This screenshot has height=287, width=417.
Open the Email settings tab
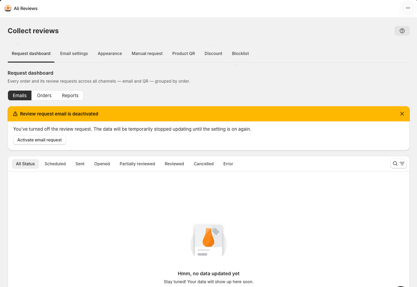(74, 54)
